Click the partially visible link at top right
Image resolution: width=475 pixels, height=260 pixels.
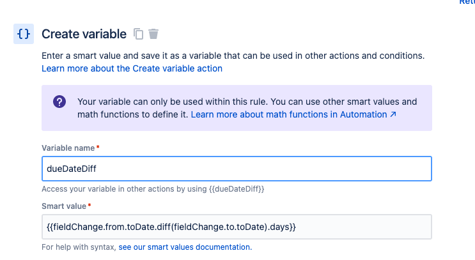click(467, 2)
